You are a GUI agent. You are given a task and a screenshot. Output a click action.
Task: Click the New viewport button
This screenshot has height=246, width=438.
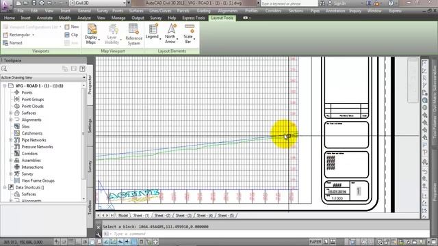pos(72,27)
